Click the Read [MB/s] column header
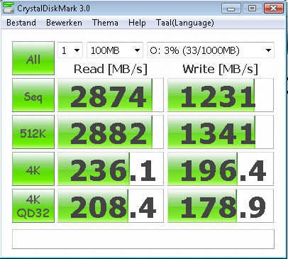The image size is (288, 259). (x=111, y=69)
